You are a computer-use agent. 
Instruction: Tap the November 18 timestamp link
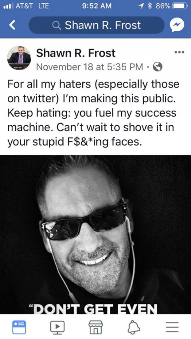[x=90, y=67]
